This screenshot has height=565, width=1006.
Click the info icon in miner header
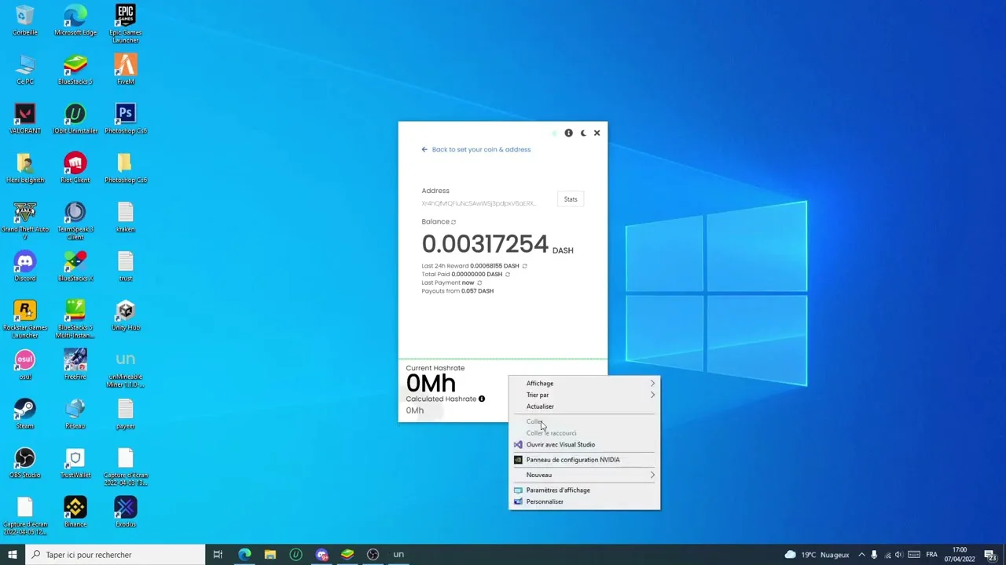click(568, 133)
